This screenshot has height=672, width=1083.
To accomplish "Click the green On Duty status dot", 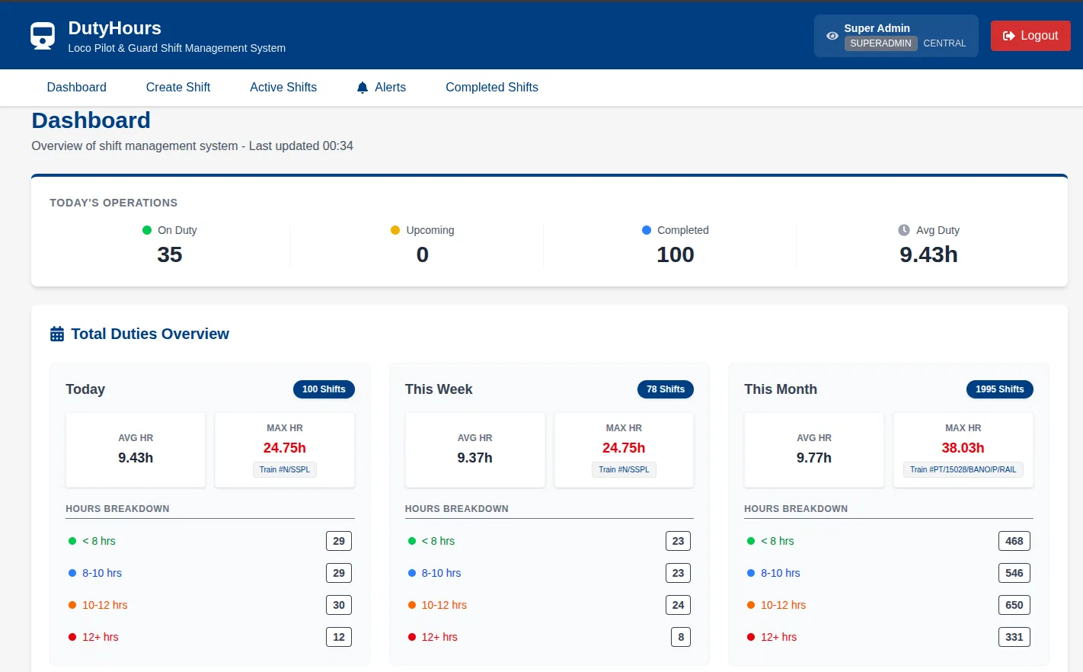I will pos(147,230).
